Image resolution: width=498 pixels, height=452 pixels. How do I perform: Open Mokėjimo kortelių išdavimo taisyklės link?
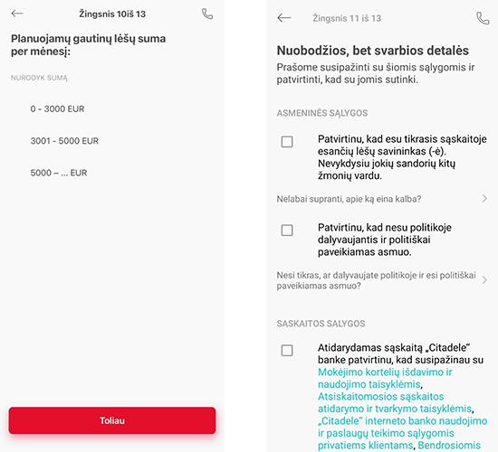click(385, 378)
